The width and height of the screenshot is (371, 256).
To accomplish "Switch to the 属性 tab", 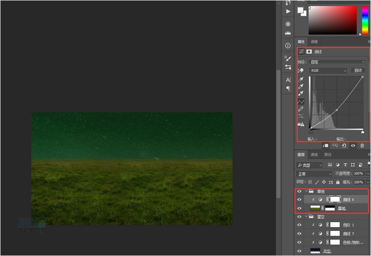I will pos(301,42).
